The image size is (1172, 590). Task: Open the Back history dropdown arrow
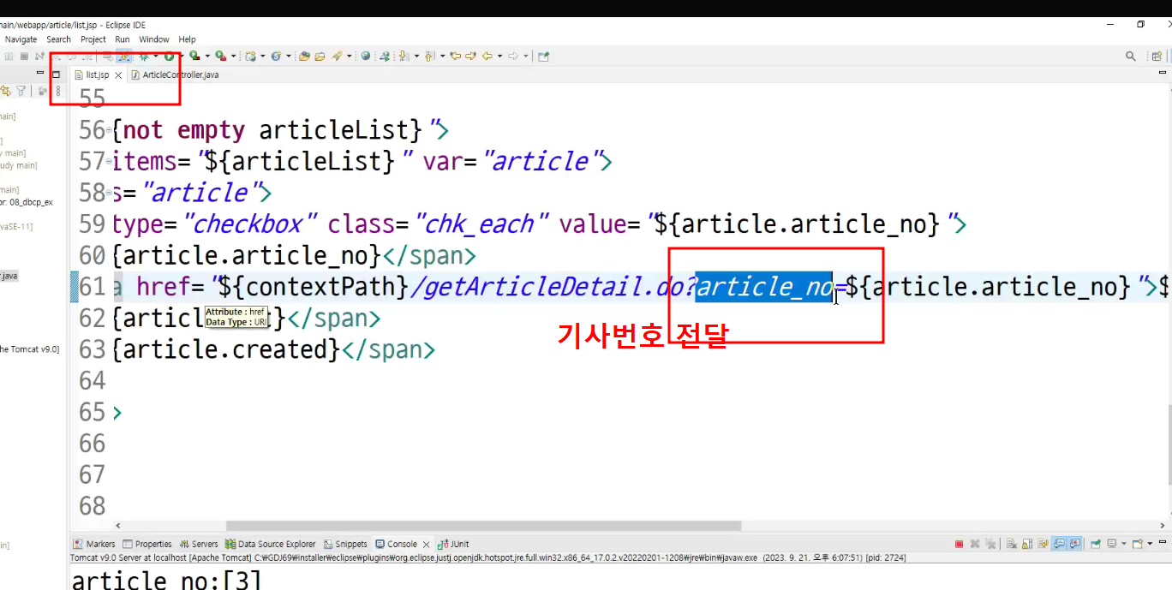pos(499,57)
